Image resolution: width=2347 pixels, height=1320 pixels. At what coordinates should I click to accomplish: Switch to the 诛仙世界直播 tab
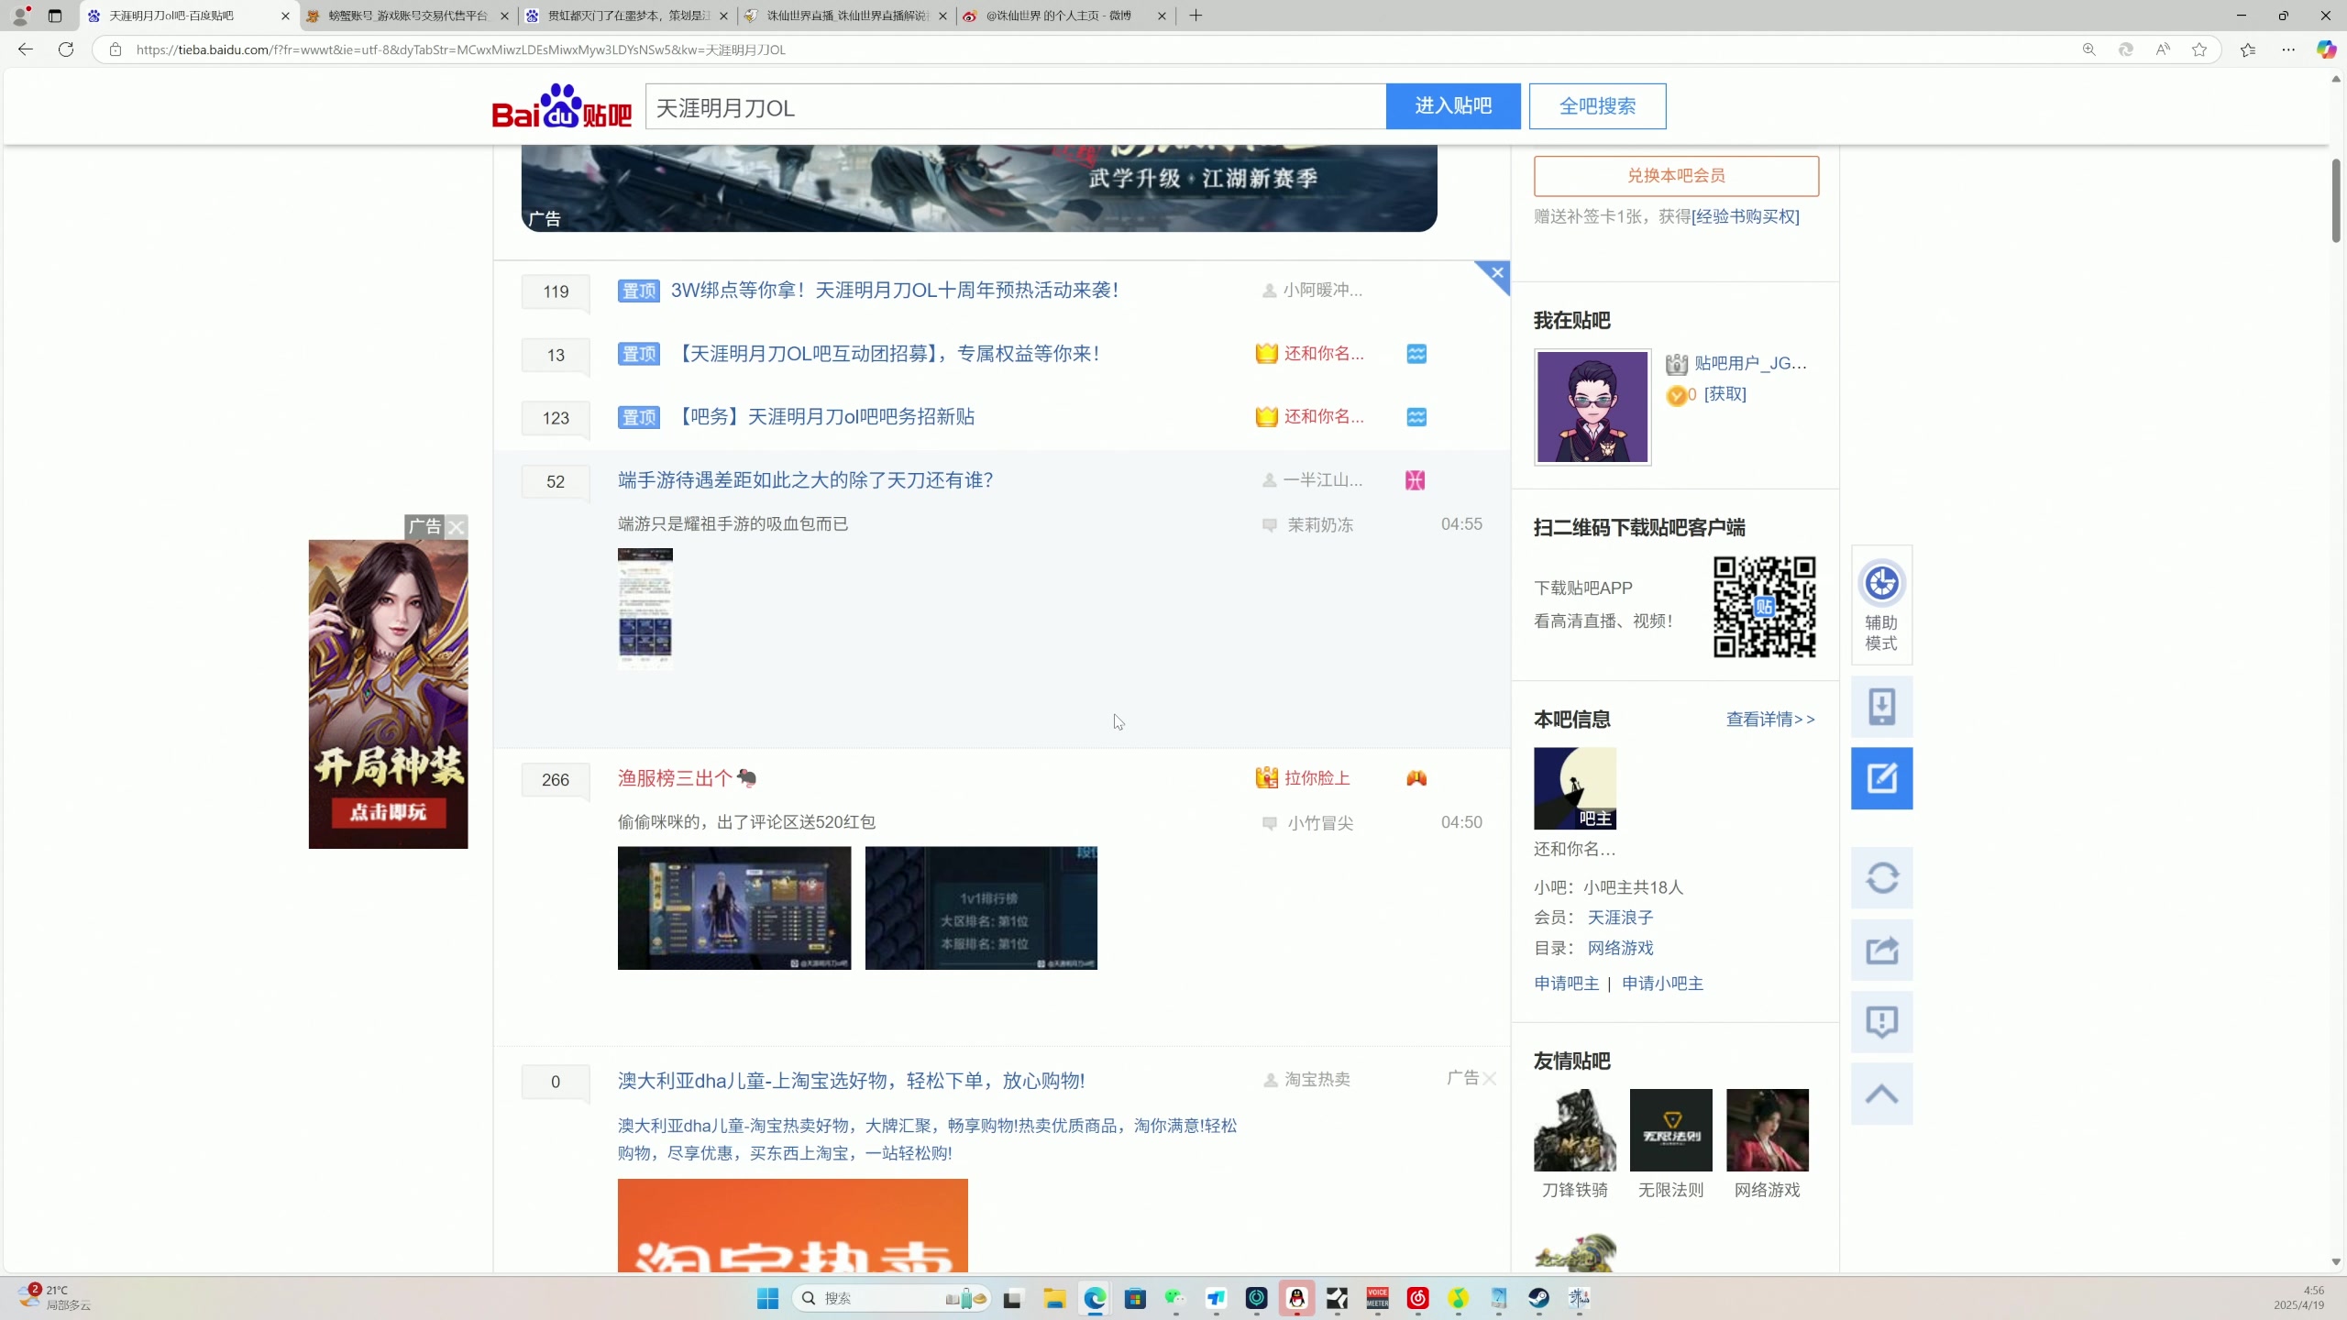click(x=846, y=16)
